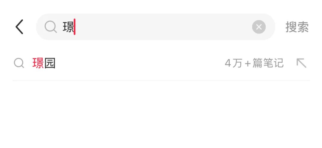Screen dimensions: 322x148
Task: Click the blank area below suggestions list
Action: click(x=161, y=116)
